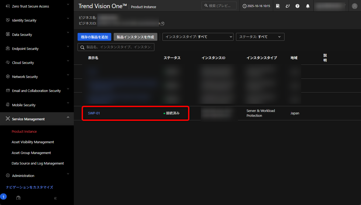Expand the Endpoint Security chevron

68,46
